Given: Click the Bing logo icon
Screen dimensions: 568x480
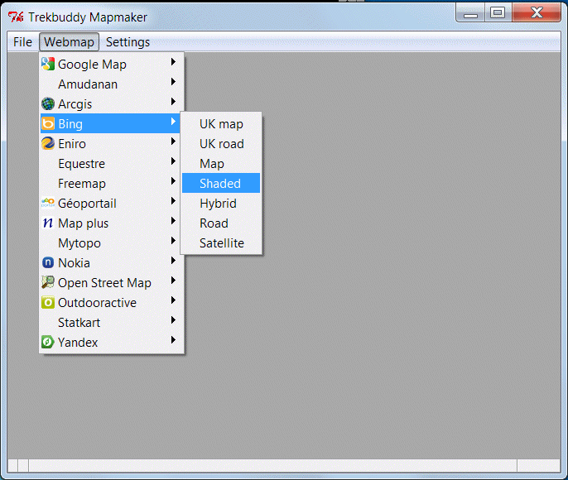Looking at the screenshot, I should [x=48, y=124].
